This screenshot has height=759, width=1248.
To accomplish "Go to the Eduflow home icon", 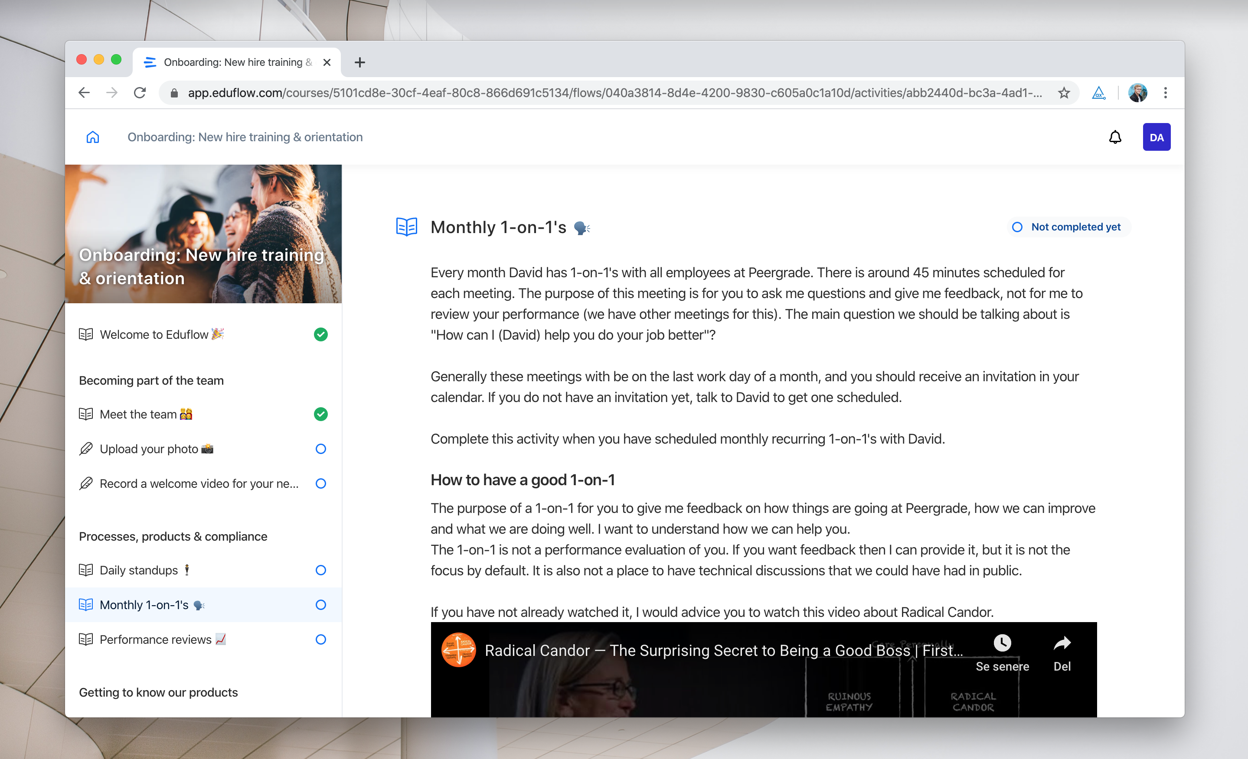I will (x=93, y=137).
